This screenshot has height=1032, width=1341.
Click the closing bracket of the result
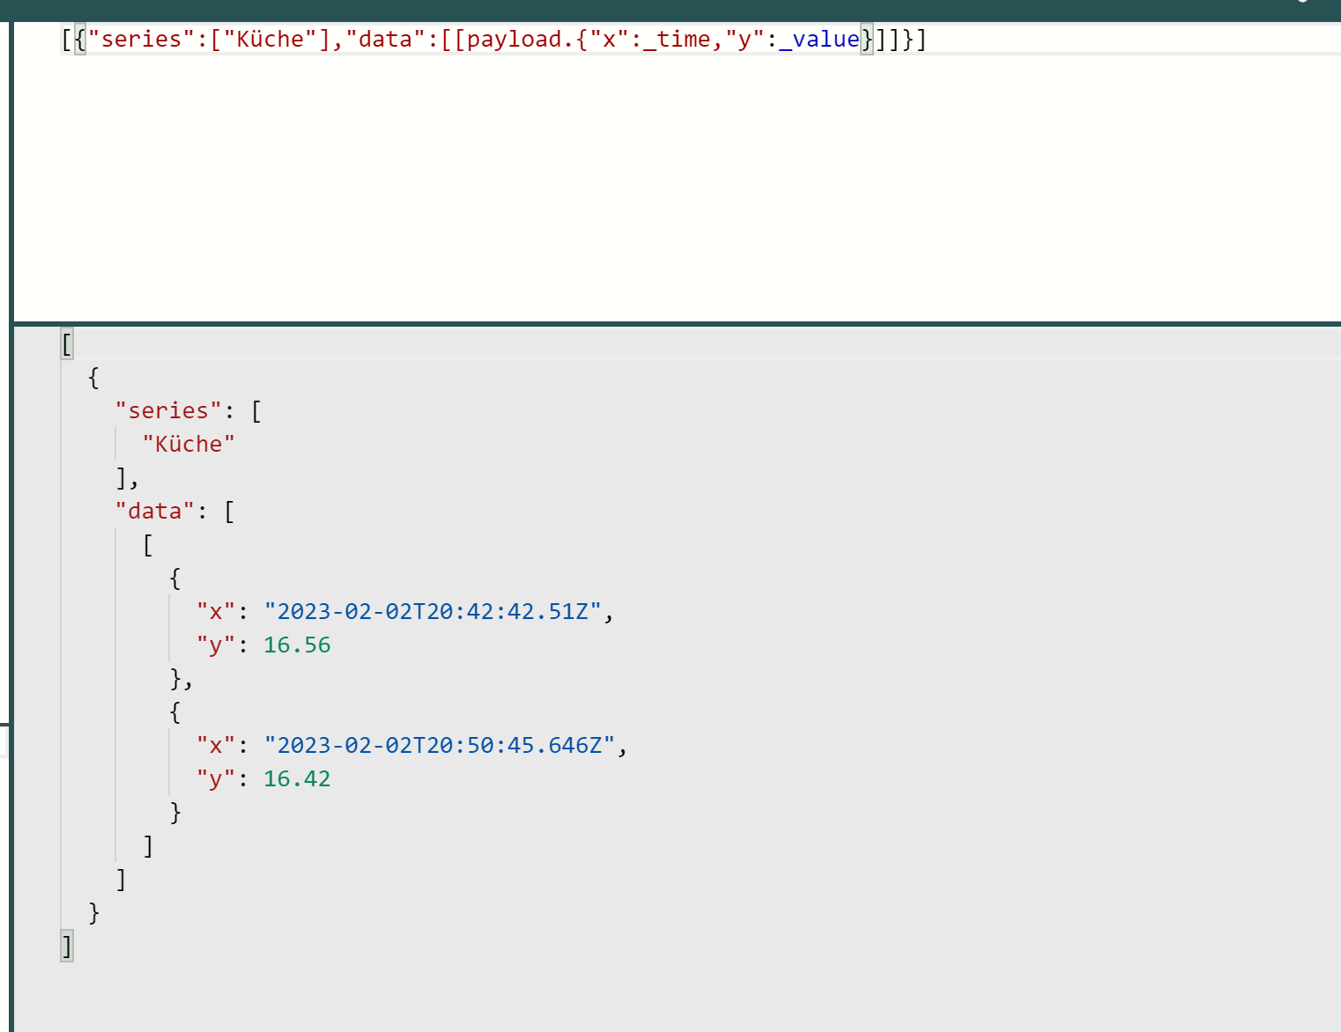click(x=67, y=947)
